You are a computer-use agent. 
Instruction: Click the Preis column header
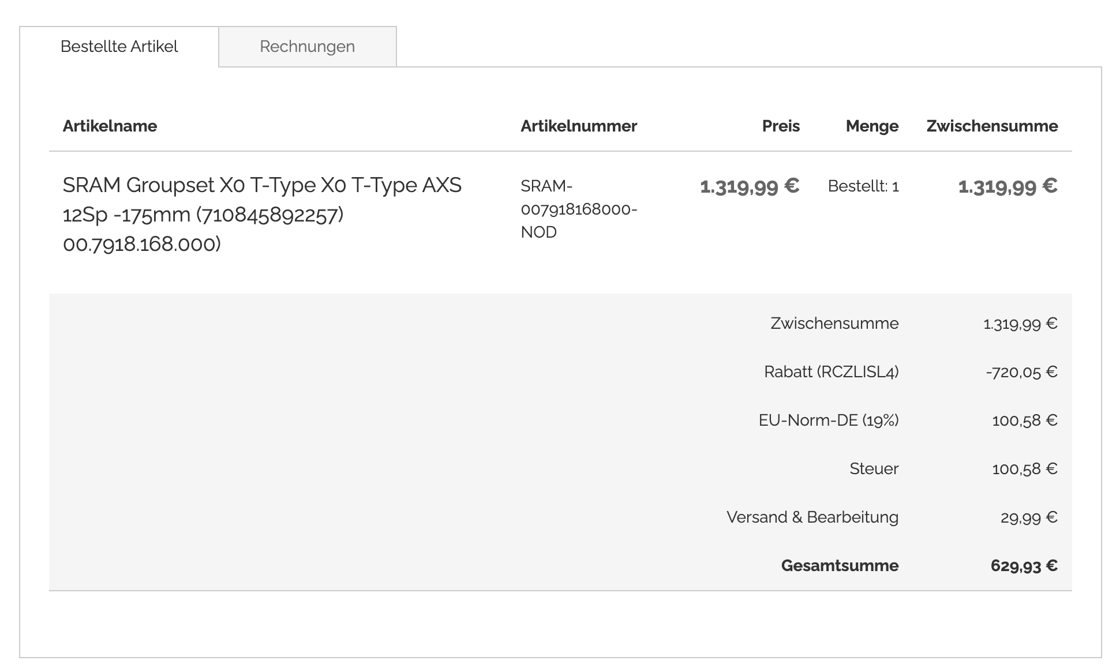click(780, 126)
